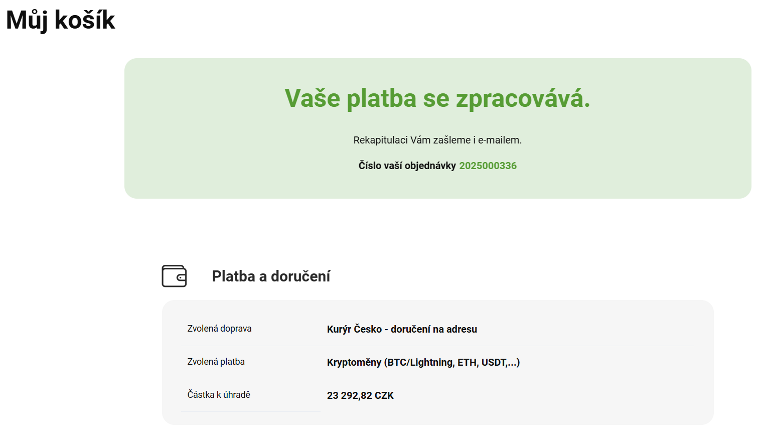
Task: Click the 'Zvolená doprava' label
Action: [219, 329]
